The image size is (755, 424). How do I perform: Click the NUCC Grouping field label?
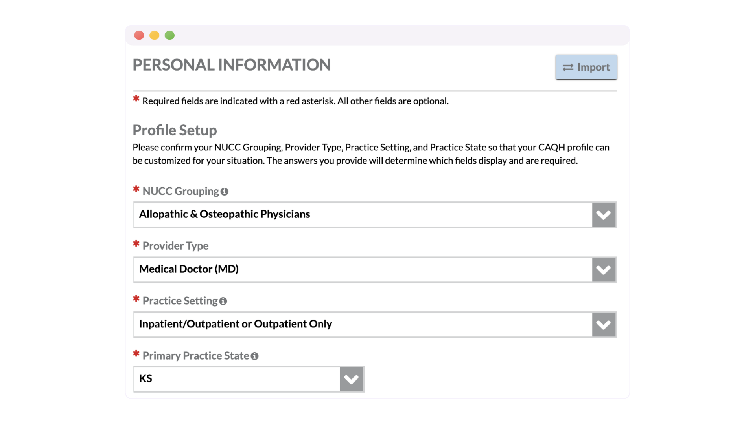click(x=180, y=191)
